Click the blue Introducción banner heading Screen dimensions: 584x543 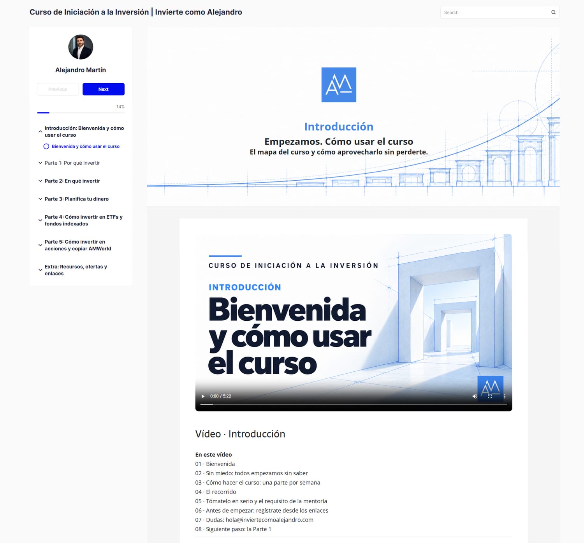[x=339, y=127]
